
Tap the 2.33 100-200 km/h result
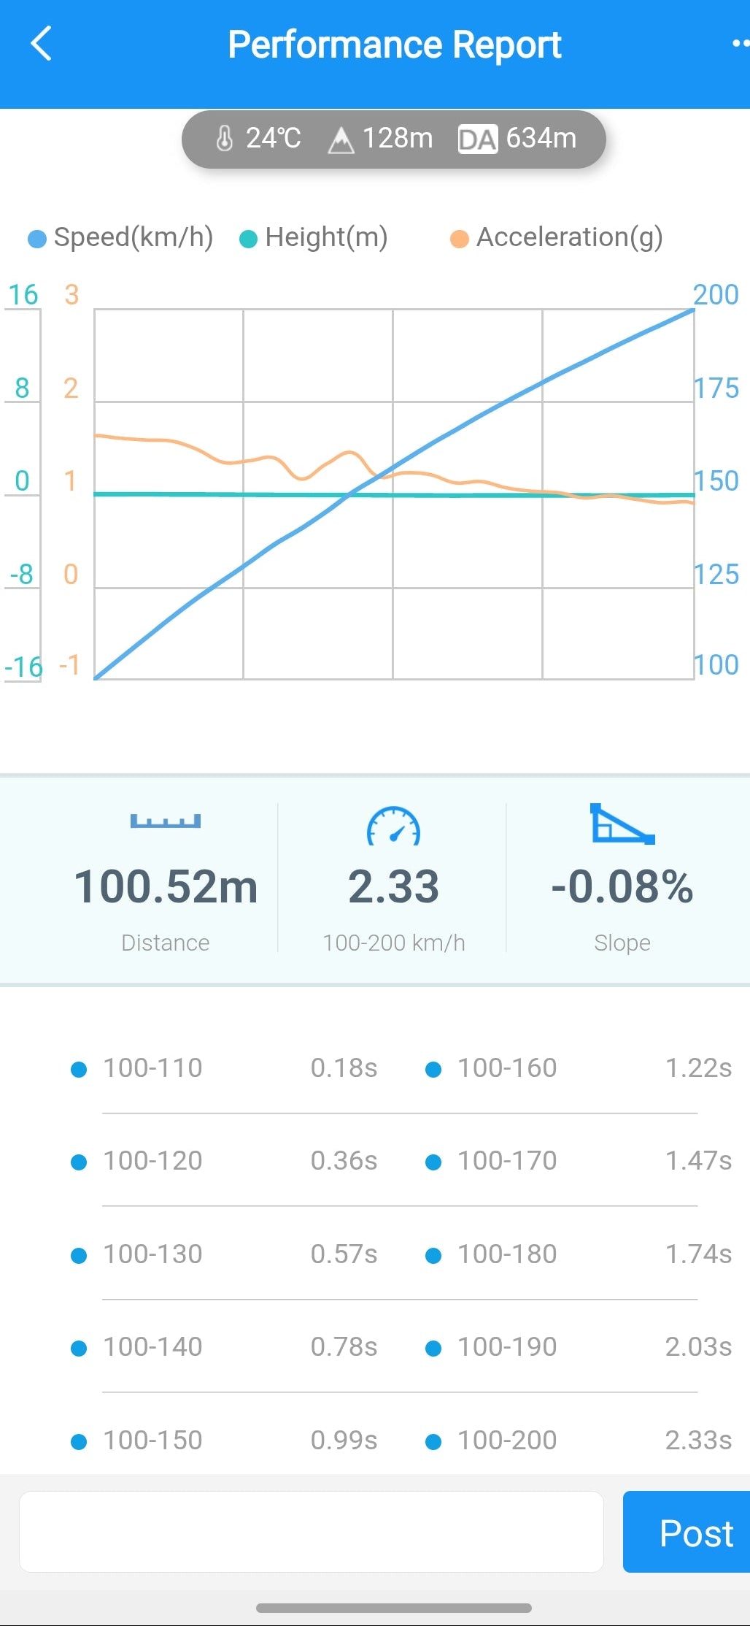393,886
